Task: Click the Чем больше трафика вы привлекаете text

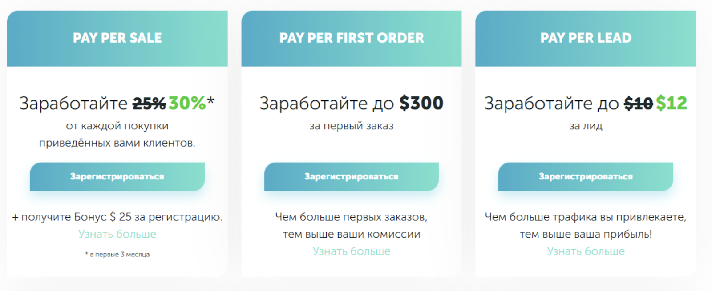Action: point(586,217)
